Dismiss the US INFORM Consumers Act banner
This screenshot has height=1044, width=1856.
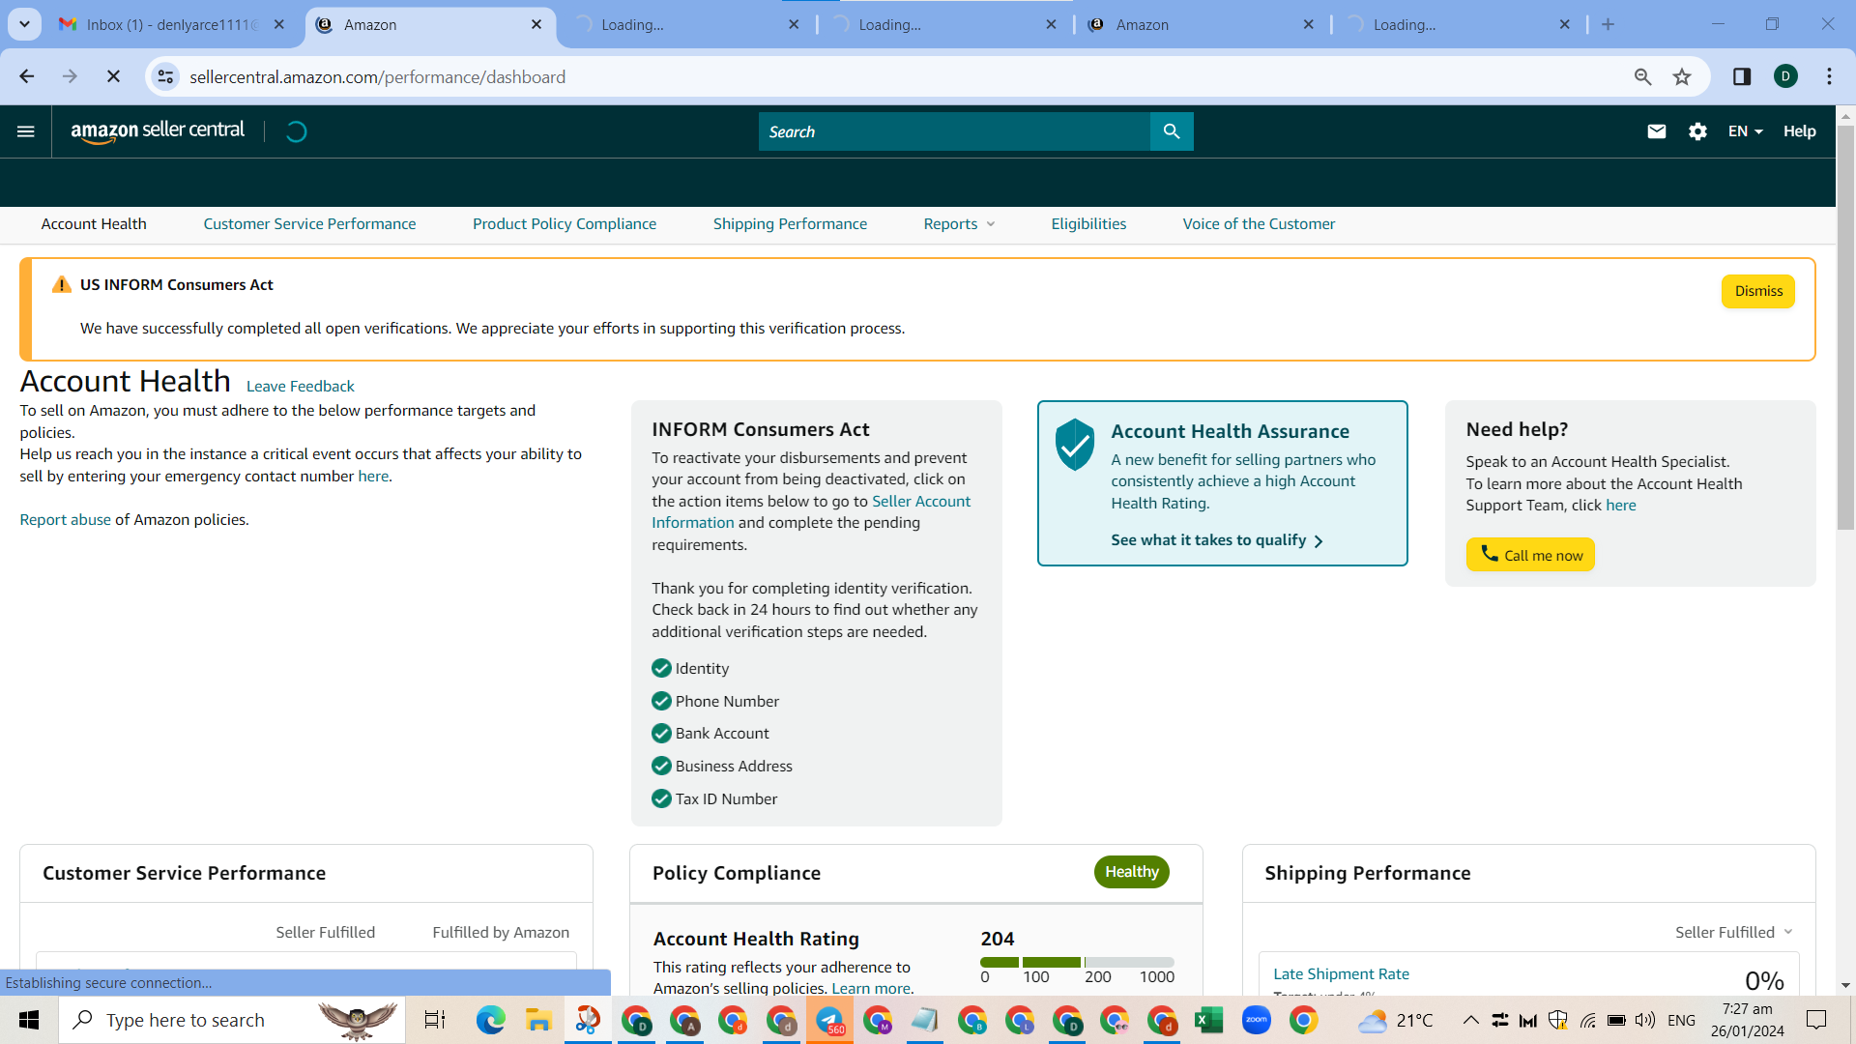click(x=1758, y=291)
